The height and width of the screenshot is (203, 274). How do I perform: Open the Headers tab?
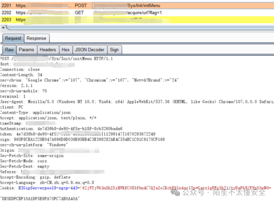[48, 50]
